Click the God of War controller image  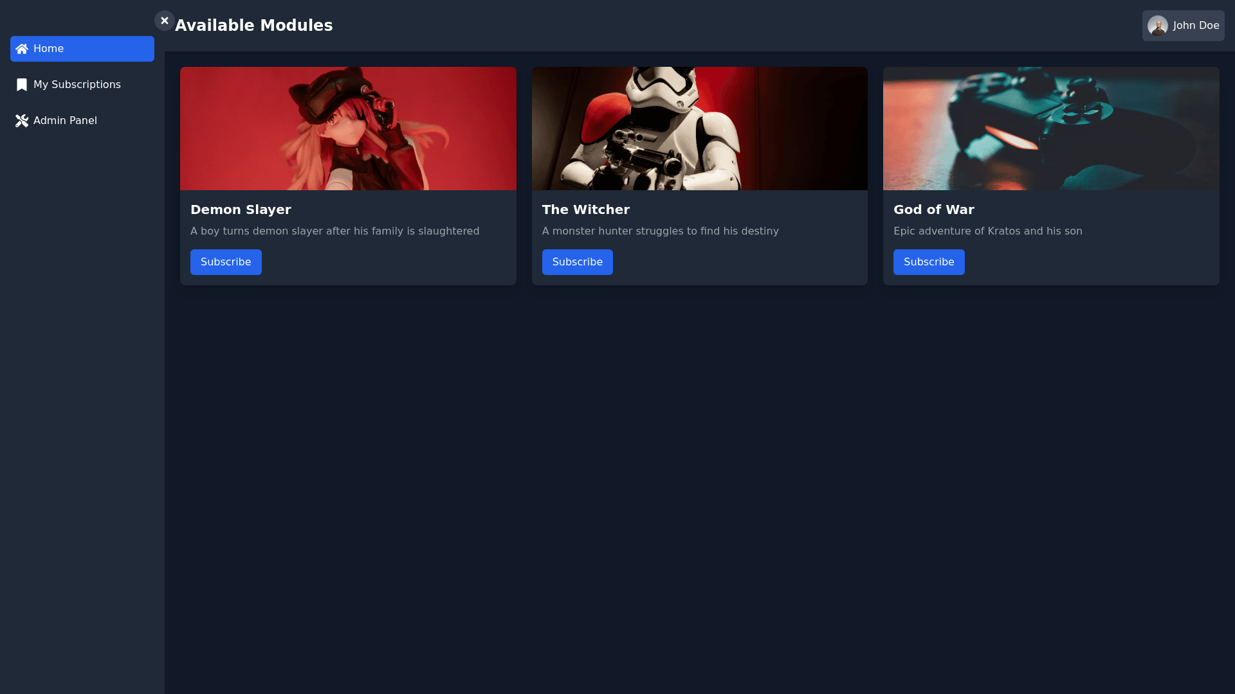point(1050,129)
